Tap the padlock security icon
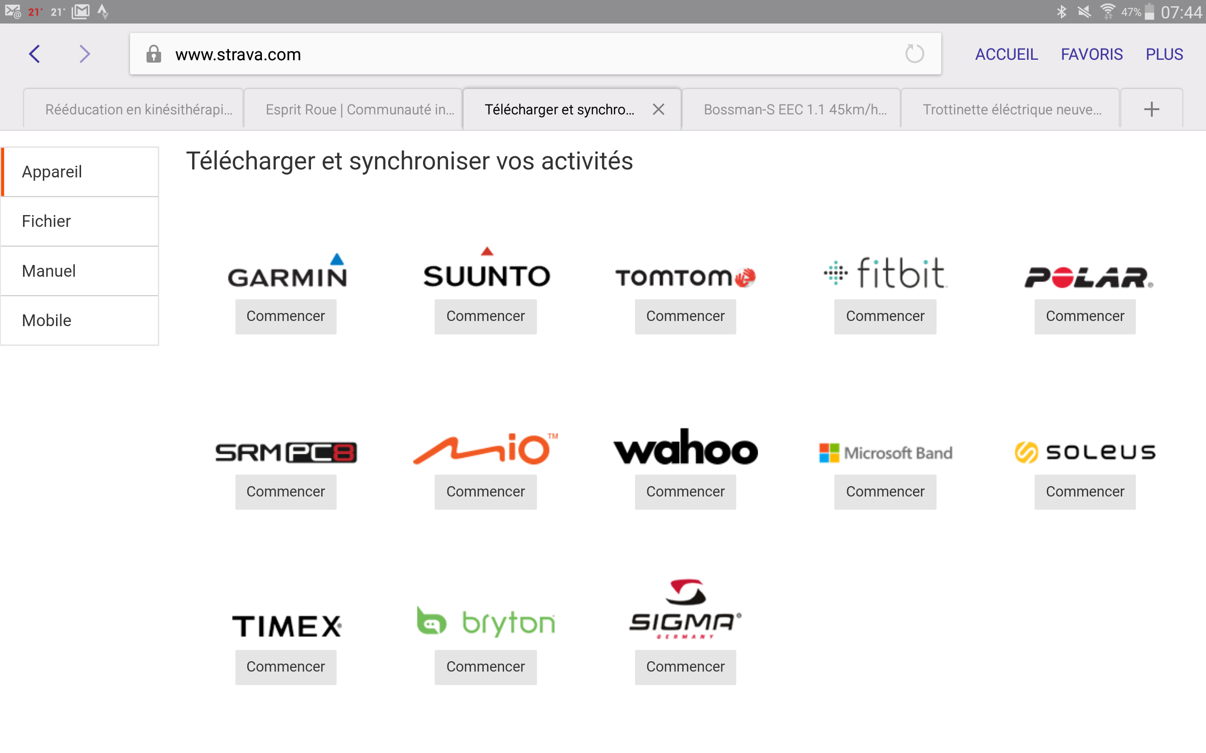 (154, 54)
